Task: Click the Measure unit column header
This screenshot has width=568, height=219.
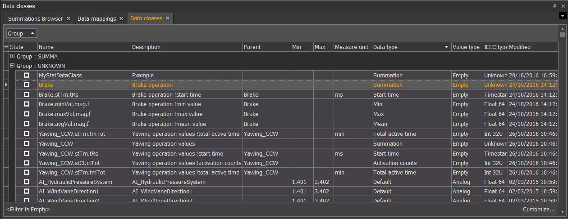Action: tap(353, 47)
